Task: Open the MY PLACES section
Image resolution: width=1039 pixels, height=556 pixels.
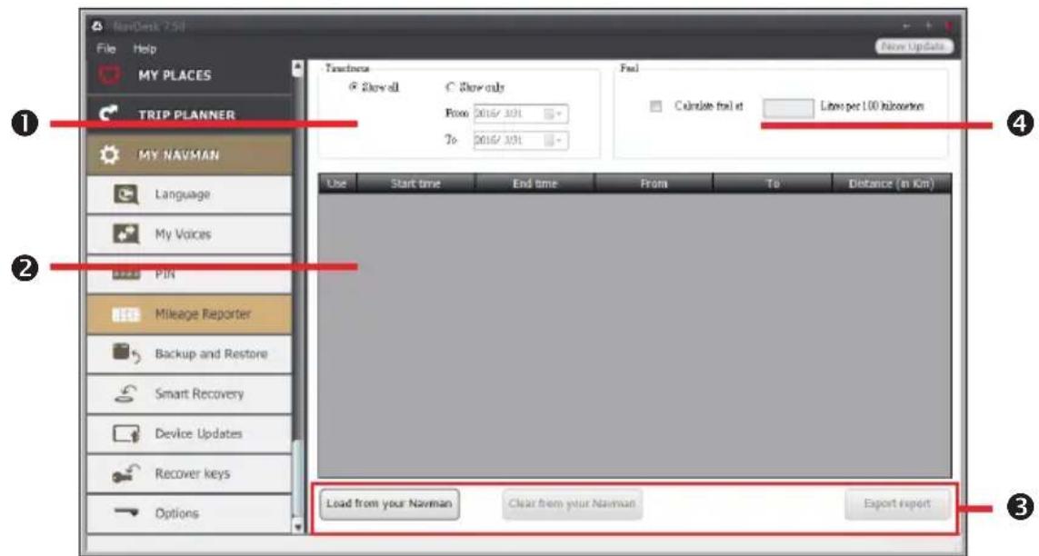Action: click(189, 74)
